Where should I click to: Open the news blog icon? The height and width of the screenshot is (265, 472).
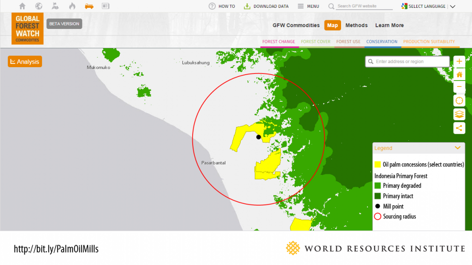106,6
